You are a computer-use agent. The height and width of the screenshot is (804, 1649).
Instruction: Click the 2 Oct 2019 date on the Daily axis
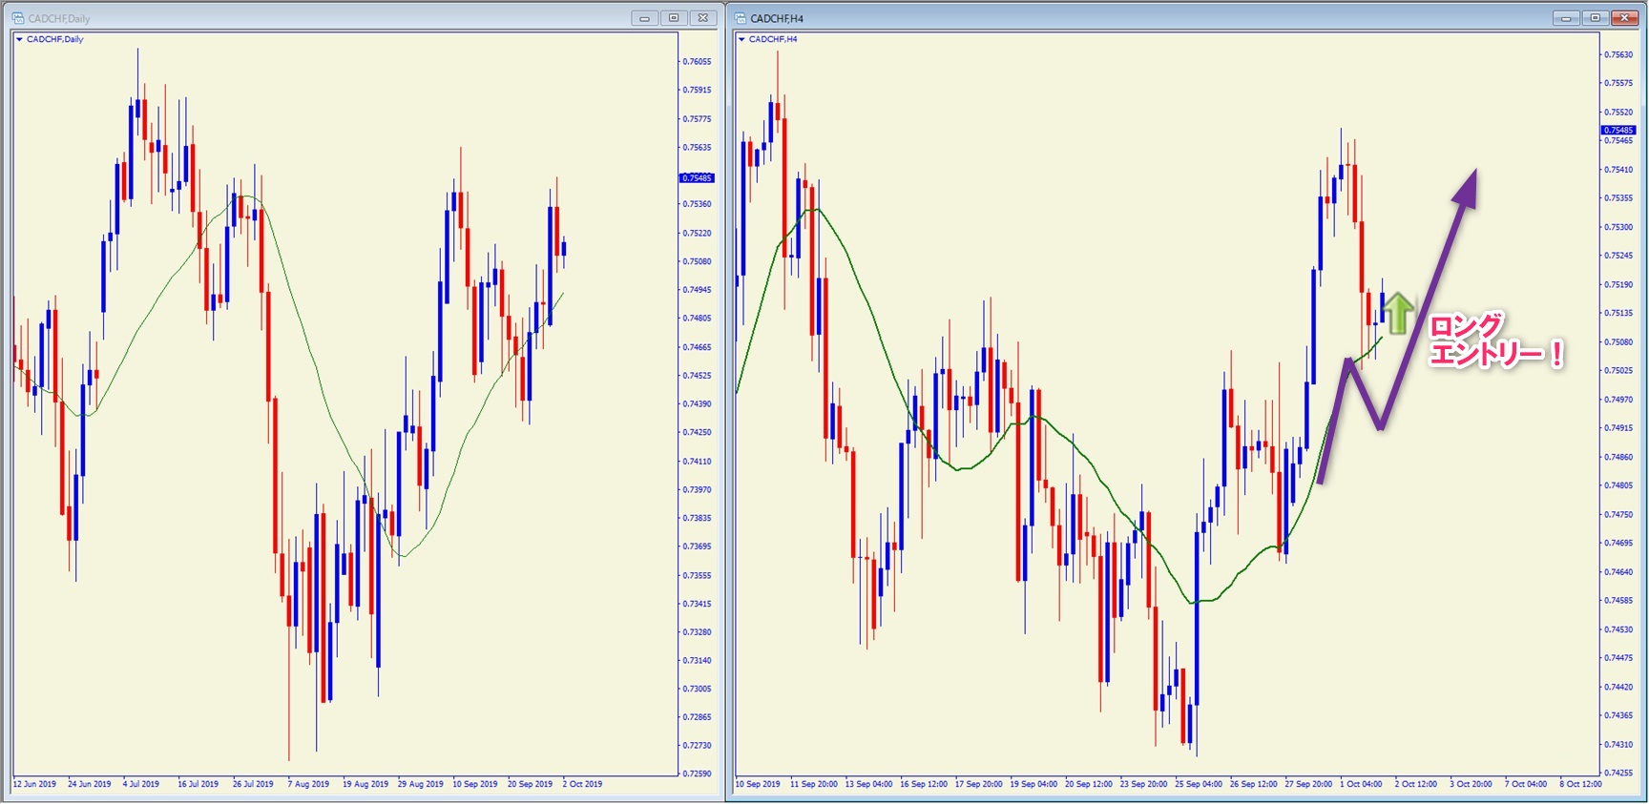click(583, 784)
